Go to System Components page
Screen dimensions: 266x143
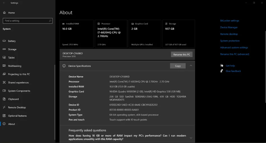[x=19, y=91]
